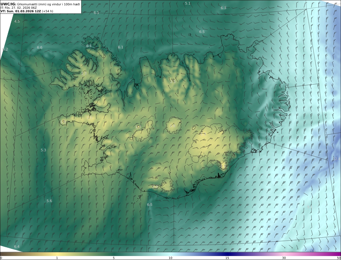Click the 5 tick on the colour scale
This screenshot has height=260, width=341.
coord(114,258)
